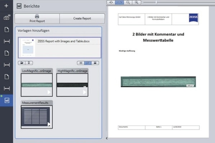Switch to thumbnail grid view mode
Screen dimensions: 215x143
[88, 63]
